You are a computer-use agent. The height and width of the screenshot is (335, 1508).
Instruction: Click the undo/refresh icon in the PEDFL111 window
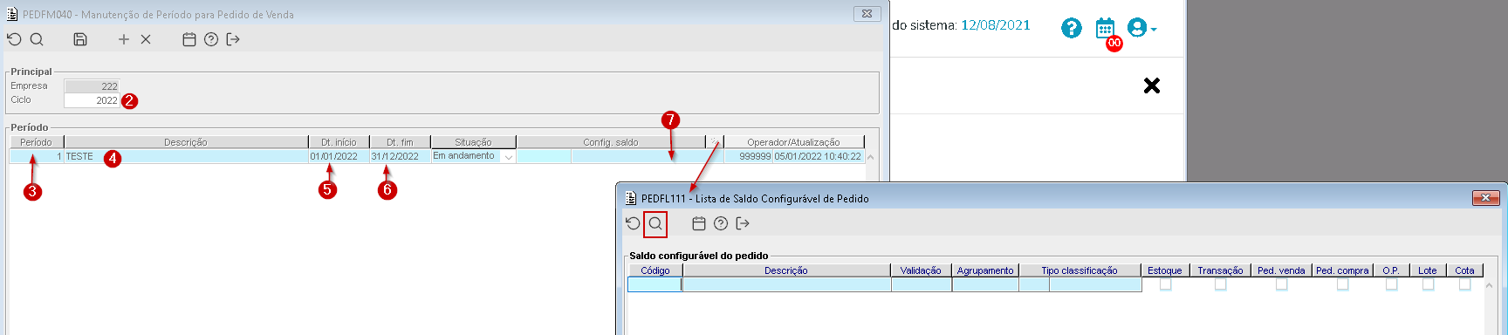(x=633, y=224)
